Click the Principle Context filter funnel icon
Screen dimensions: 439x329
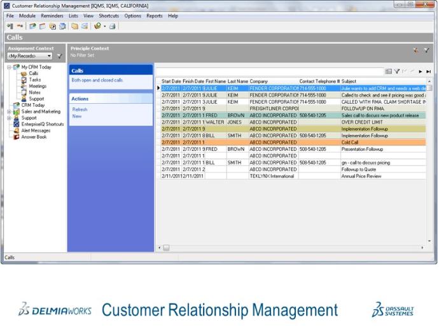tap(426, 50)
